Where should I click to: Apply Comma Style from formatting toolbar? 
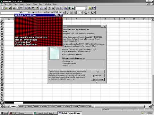pyautogui.click(x=67, y=13)
